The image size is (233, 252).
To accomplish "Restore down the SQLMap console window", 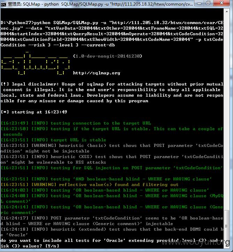I will [208, 3].
